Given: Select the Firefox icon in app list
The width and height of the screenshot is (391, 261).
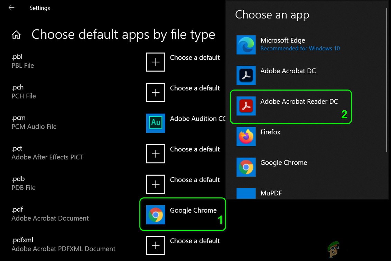Looking at the screenshot, I should point(246,136).
